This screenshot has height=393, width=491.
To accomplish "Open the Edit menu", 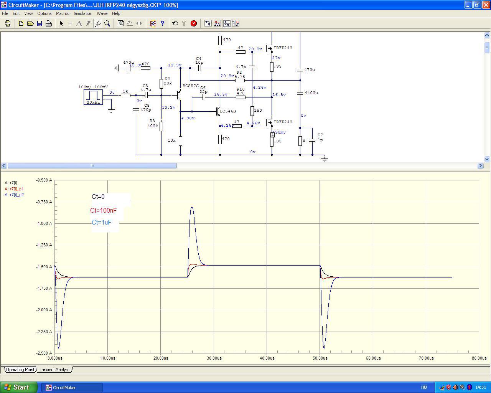I will pyautogui.click(x=16, y=13).
